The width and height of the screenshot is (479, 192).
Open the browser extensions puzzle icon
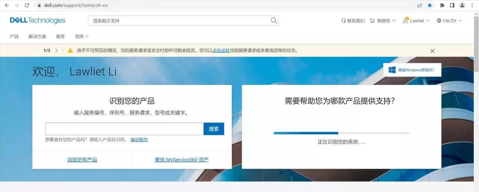(442, 5)
